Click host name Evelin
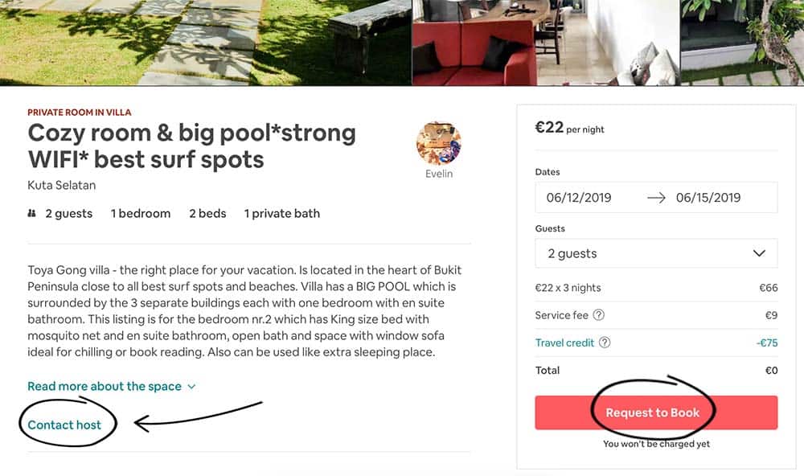 tap(439, 174)
